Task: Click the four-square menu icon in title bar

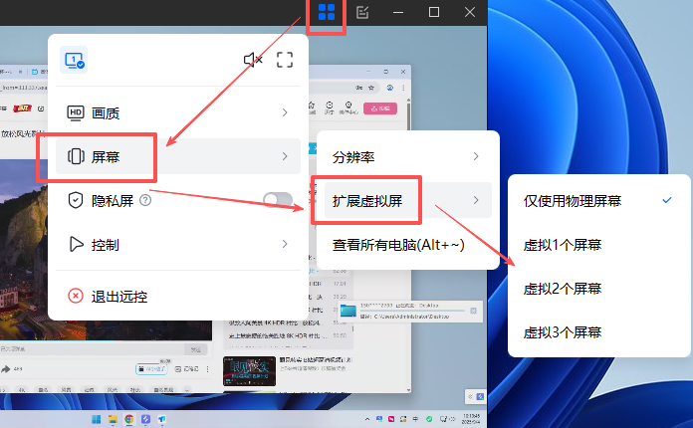Action: (327, 13)
